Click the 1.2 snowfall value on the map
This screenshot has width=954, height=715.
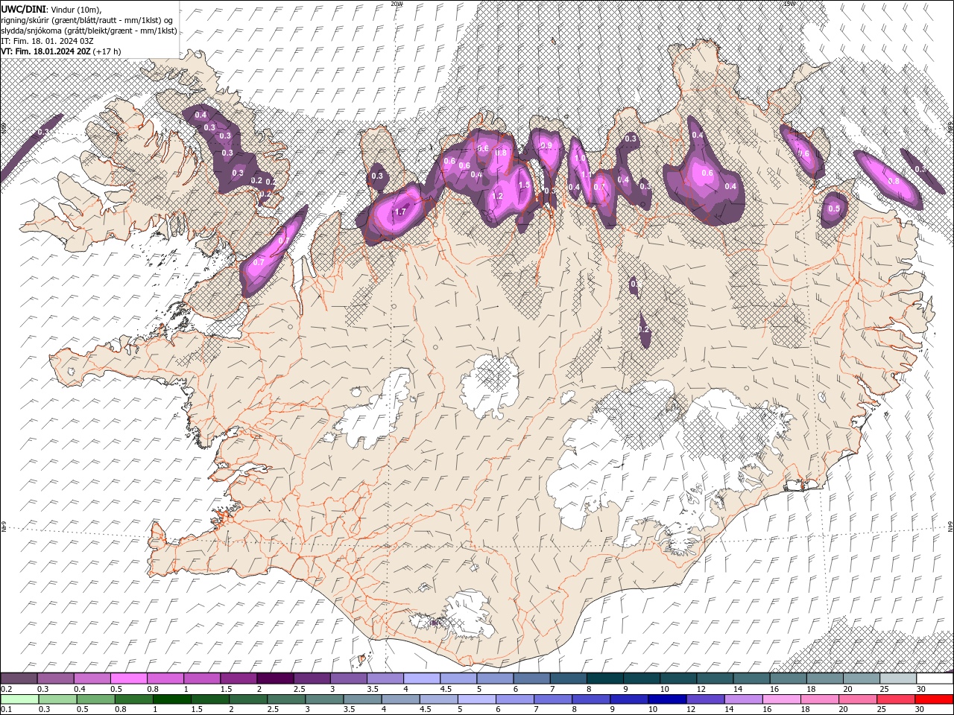tap(498, 197)
